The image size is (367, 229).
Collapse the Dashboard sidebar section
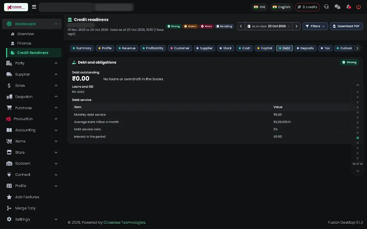(32, 24)
